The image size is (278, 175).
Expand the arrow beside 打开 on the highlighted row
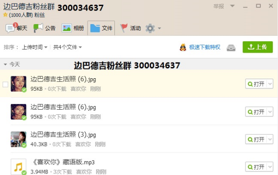[270, 84]
